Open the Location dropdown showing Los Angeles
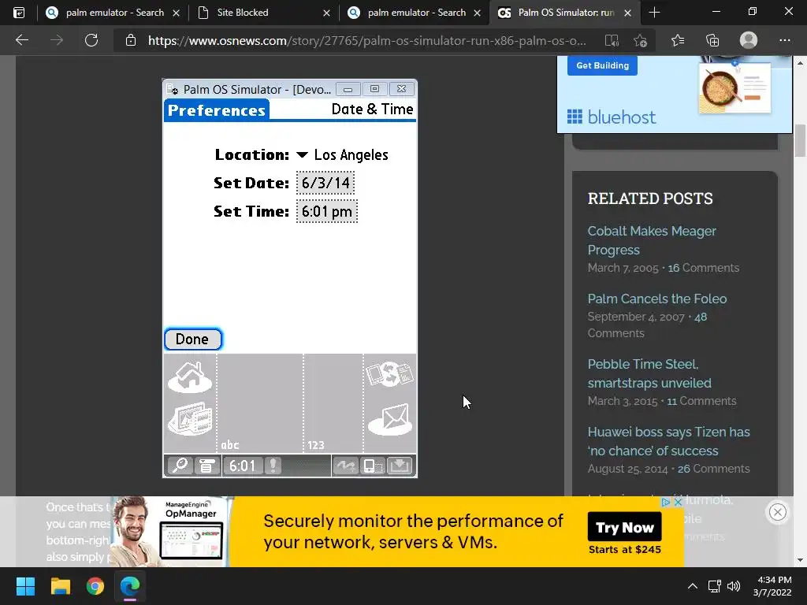This screenshot has height=605, width=807. (x=343, y=155)
